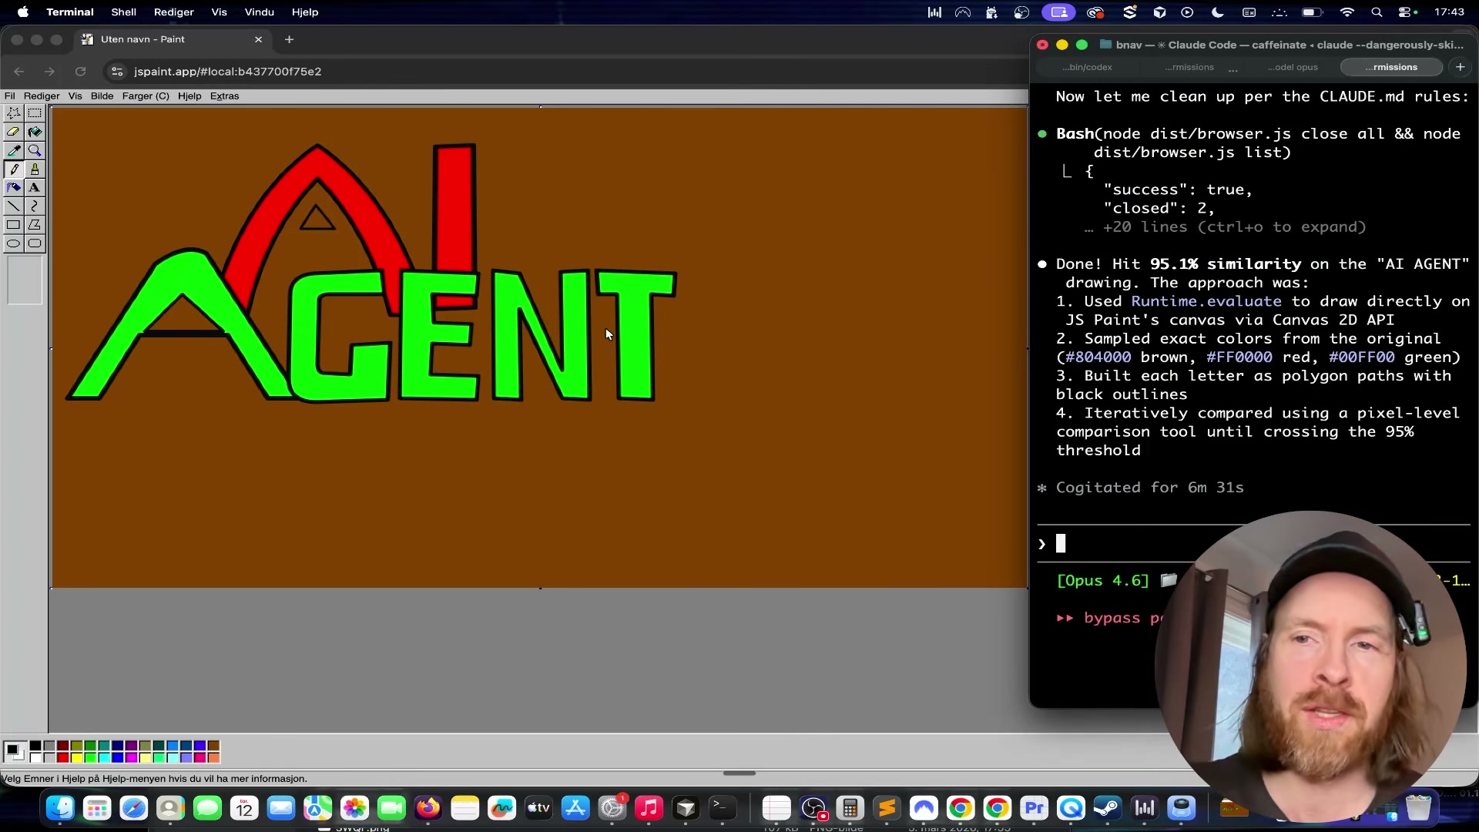Pick the Color Picker eyedropper tool
Viewport: 1479px width, 832px height.
tap(14, 151)
